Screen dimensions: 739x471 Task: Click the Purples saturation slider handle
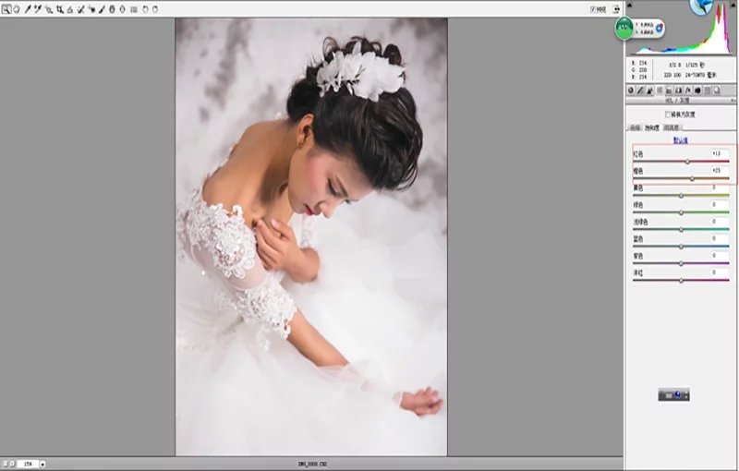pos(681,263)
